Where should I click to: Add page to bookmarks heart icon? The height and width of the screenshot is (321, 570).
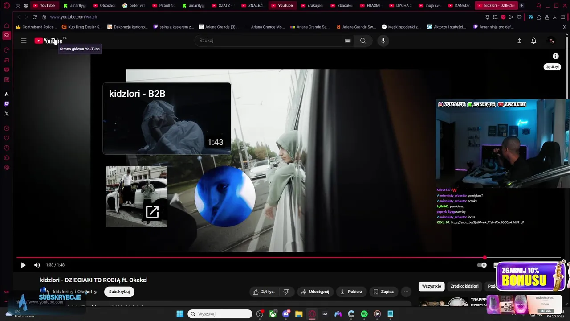pyautogui.click(x=519, y=17)
